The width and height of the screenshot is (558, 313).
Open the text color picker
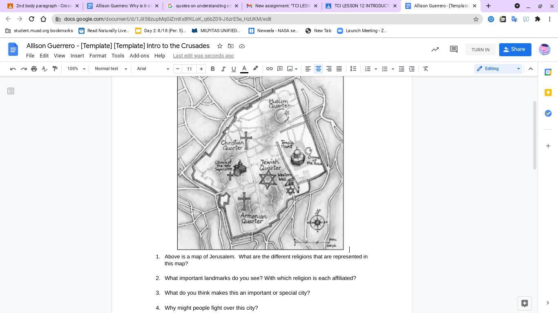coord(244,69)
